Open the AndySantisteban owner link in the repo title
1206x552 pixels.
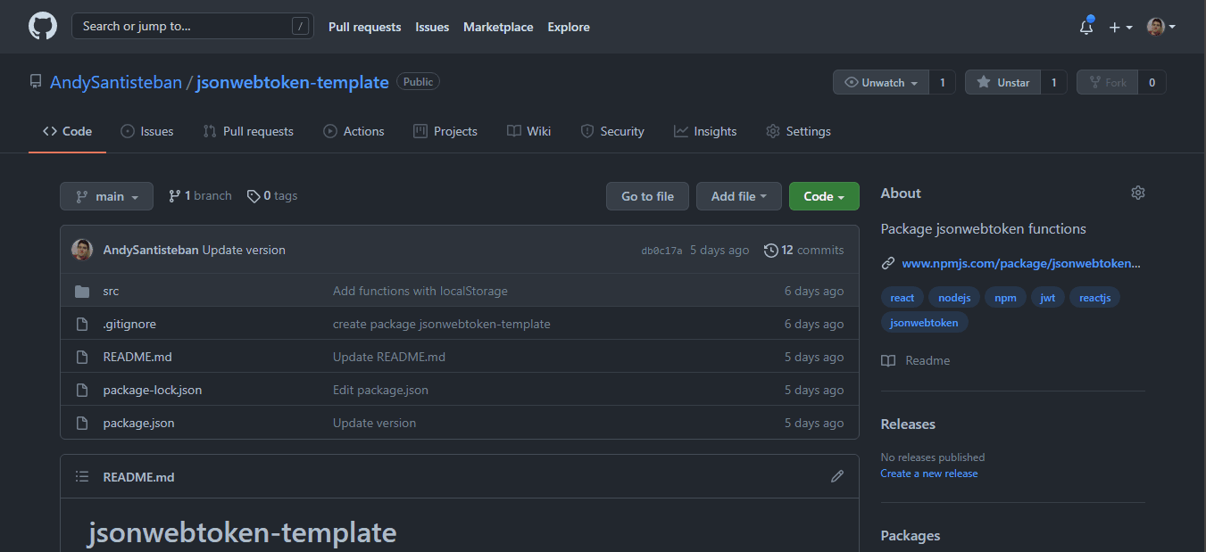tap(116, 82)
